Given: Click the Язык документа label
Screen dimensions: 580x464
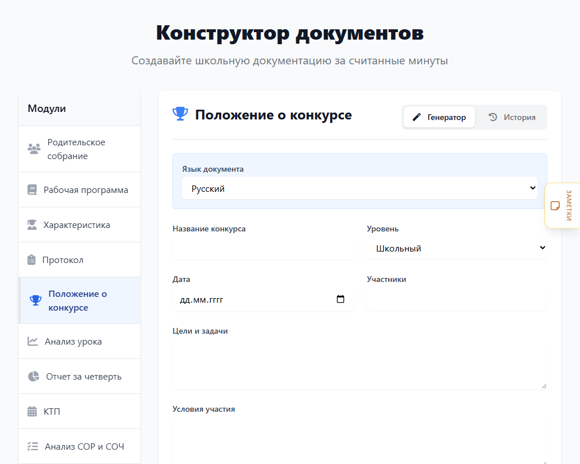Looking at the screenshot, I should pos(212,169).
